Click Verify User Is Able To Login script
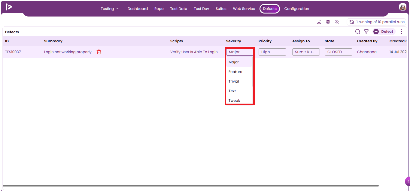Image resolution: width=410 pixels, height=191 pixels. click(194, 52)
